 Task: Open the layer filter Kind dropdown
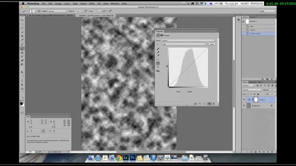(249, 86)
